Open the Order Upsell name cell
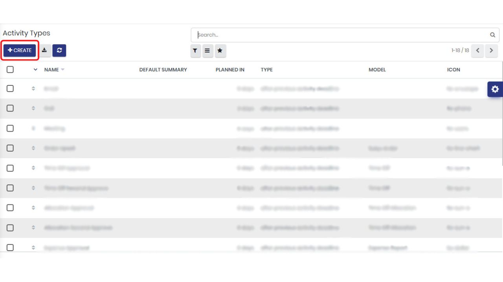The width and height of the screenshot is (503, 282). [60, 148]
